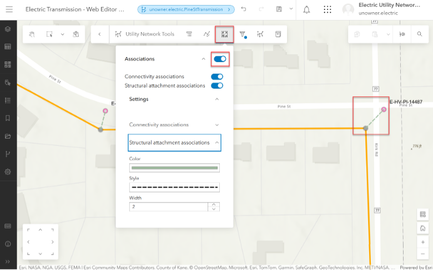433x270 pixels.
Task: Open the Layers panel in sidebar
Action: click(8, 29)
